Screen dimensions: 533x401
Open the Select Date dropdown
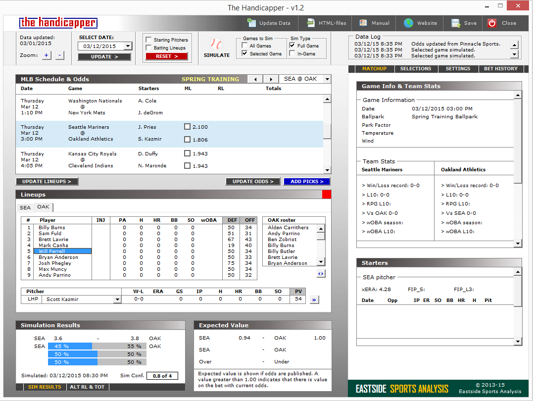128,46
